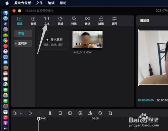Mirror the clip horizontally
The height and width of the screenshot is (131, 168).
coord(90,113)
